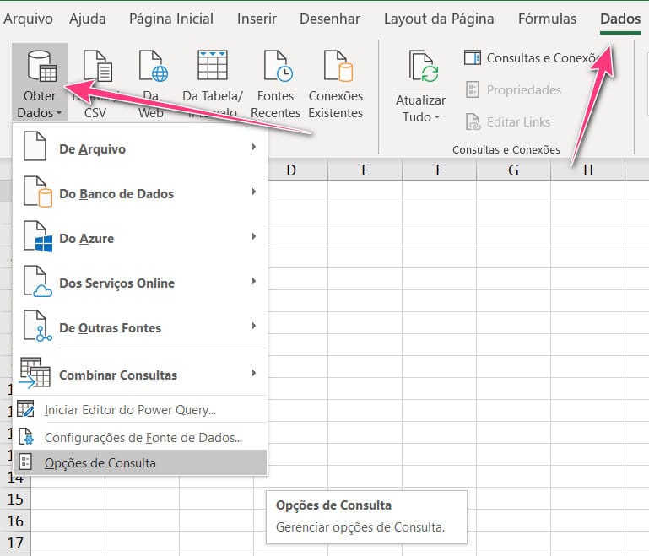The image size is (649, 556).
Task: Switch to the Desenhar tab
Action: [x=330, y=19]
